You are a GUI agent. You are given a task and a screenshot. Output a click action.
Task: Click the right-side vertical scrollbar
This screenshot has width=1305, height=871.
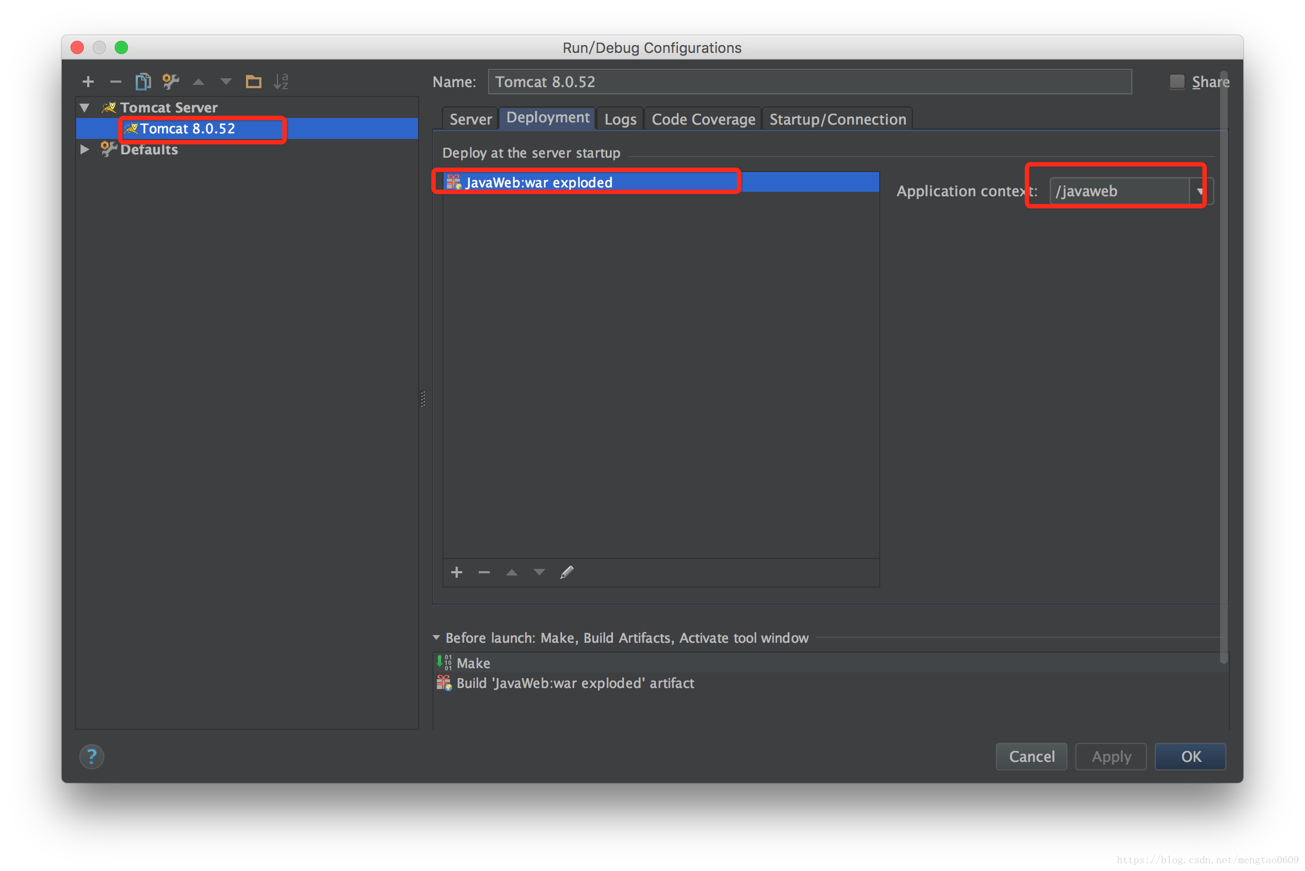point(1223,367)
